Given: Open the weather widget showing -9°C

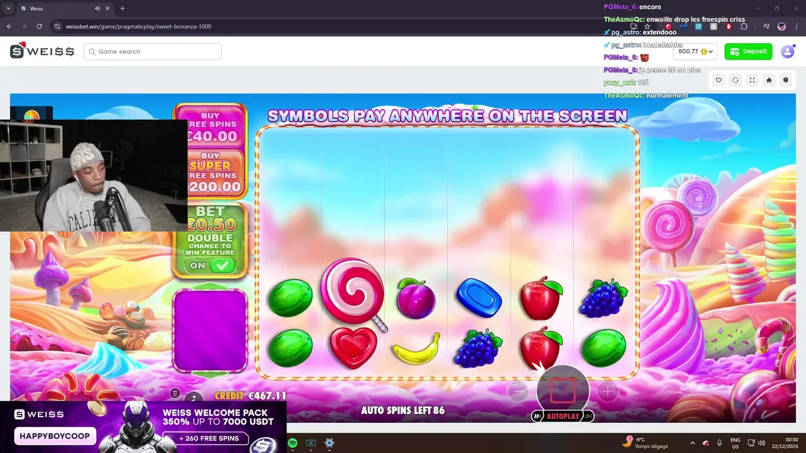Looking at the screenshot, I should [x=645, y=443].
